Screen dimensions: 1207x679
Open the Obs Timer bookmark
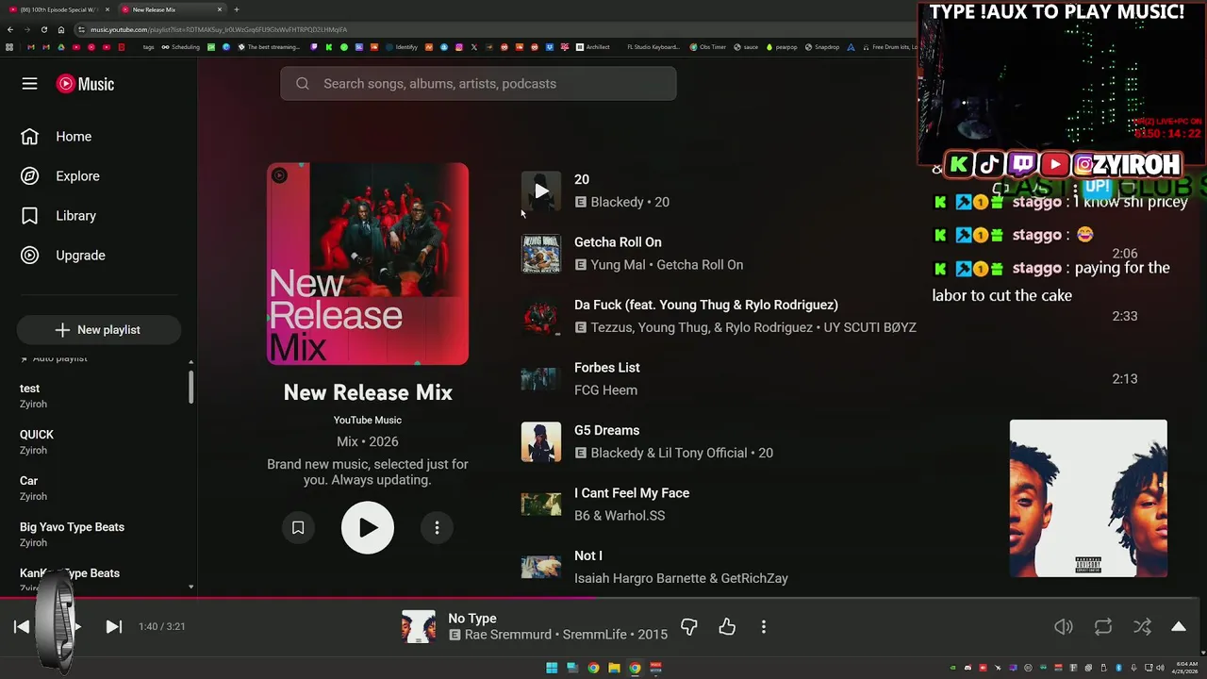pos(708,47)
